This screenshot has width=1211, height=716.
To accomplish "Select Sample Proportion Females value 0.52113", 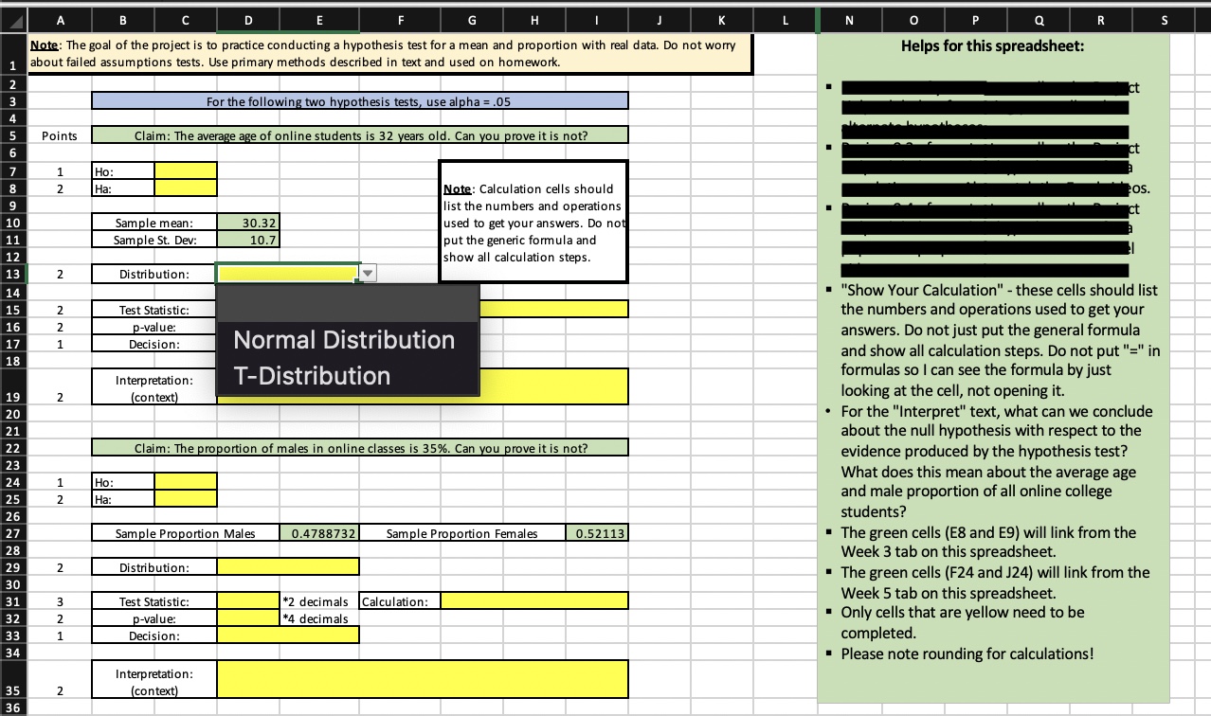I will pos(596,533).
